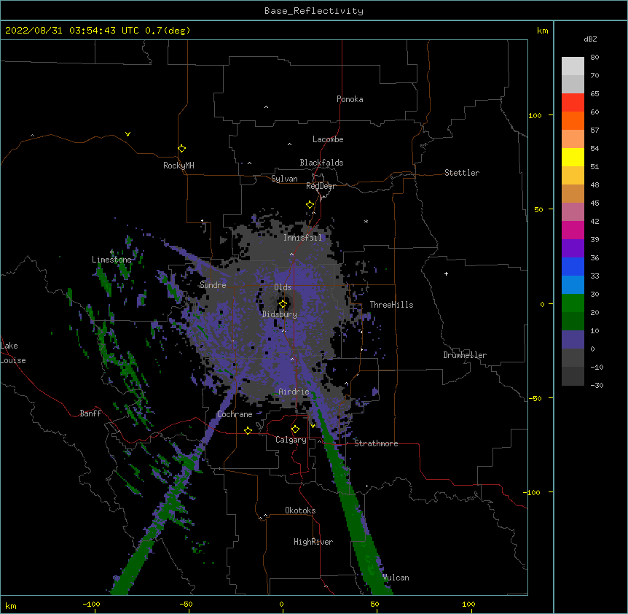
Task: Select the yellow 54 dBZ legend swatch
Action: 573,157
